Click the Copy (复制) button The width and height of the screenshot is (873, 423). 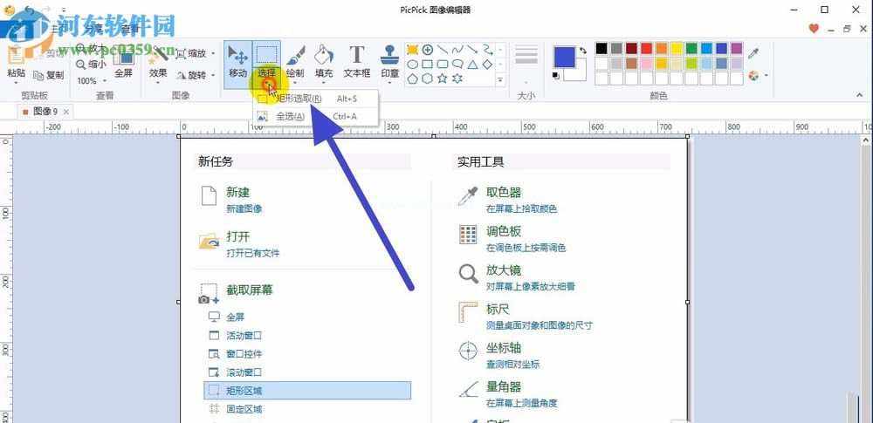[x=49, y=75]
